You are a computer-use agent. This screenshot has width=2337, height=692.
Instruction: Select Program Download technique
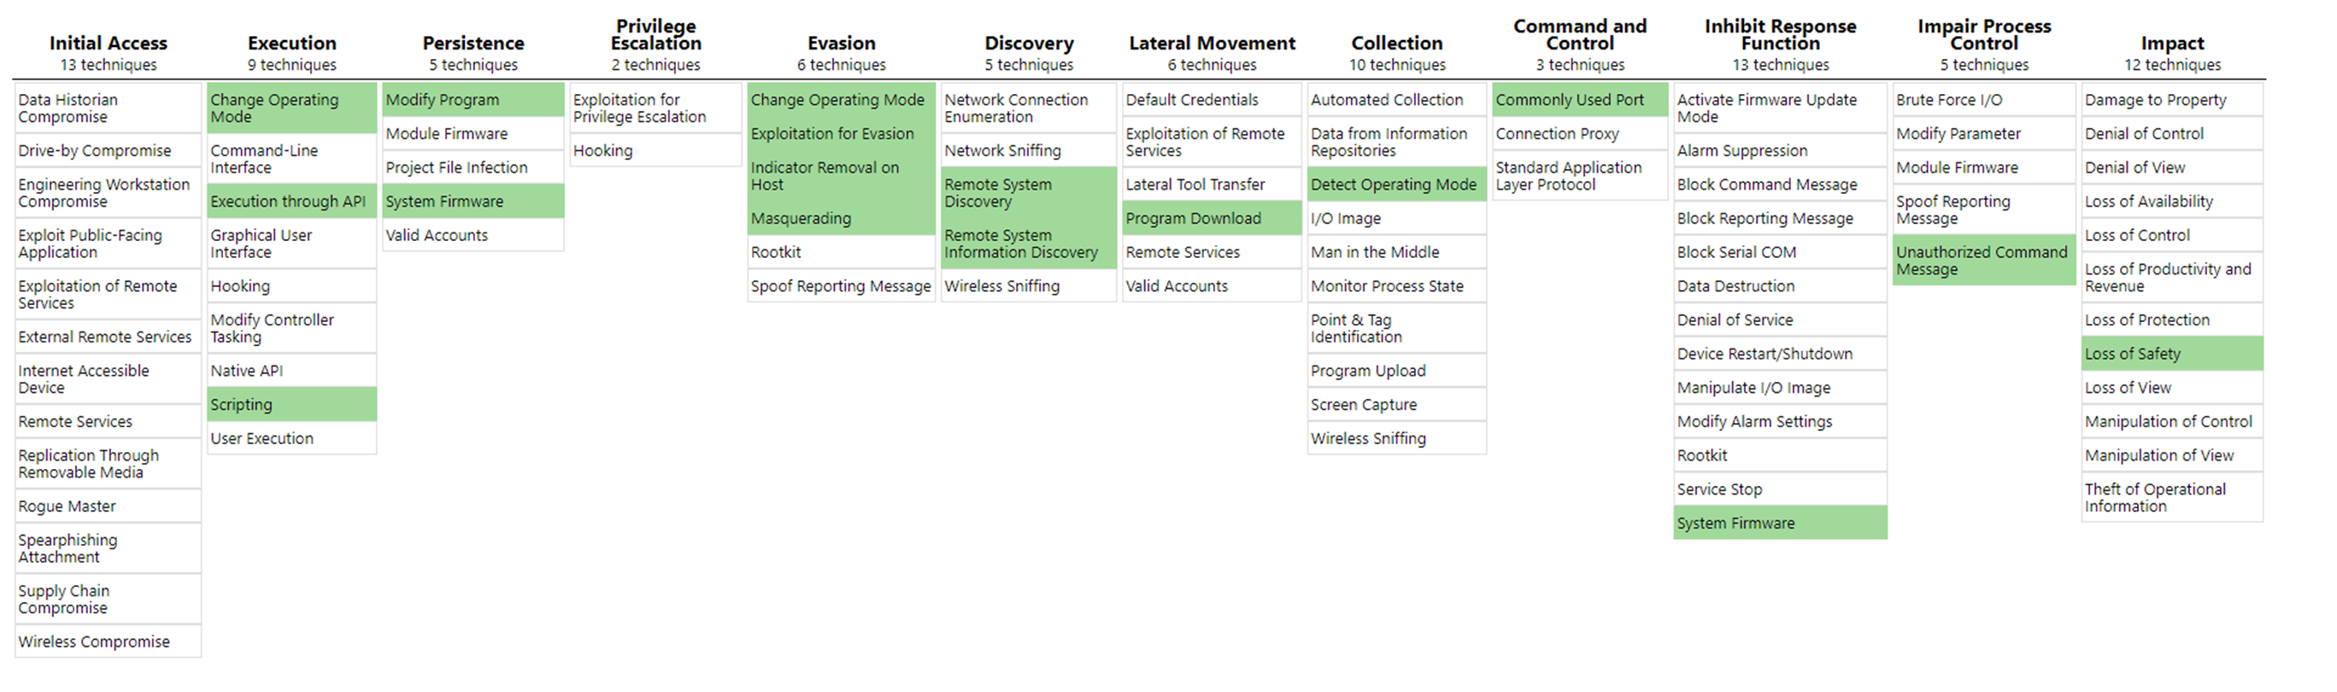click(x=1212, y=218)
